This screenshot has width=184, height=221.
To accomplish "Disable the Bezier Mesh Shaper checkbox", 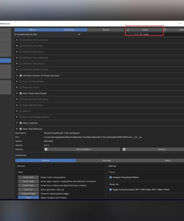I will coord(21,93).
